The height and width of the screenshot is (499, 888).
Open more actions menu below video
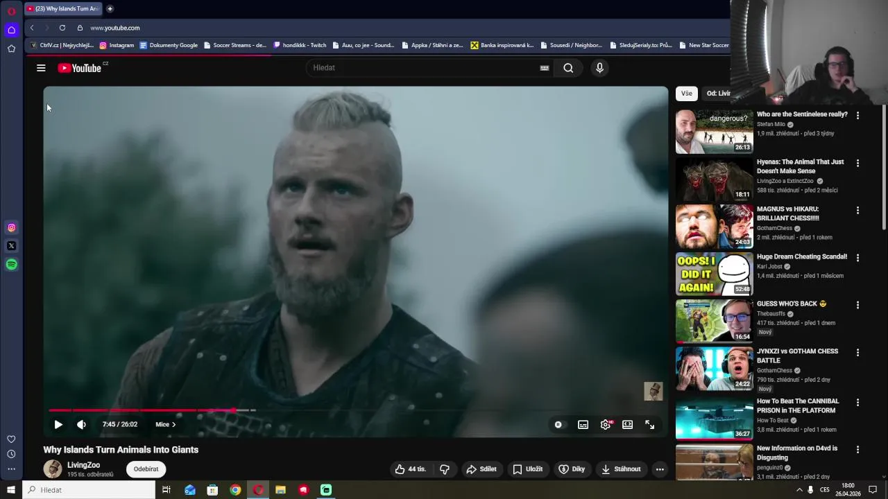tap(660, 469)
